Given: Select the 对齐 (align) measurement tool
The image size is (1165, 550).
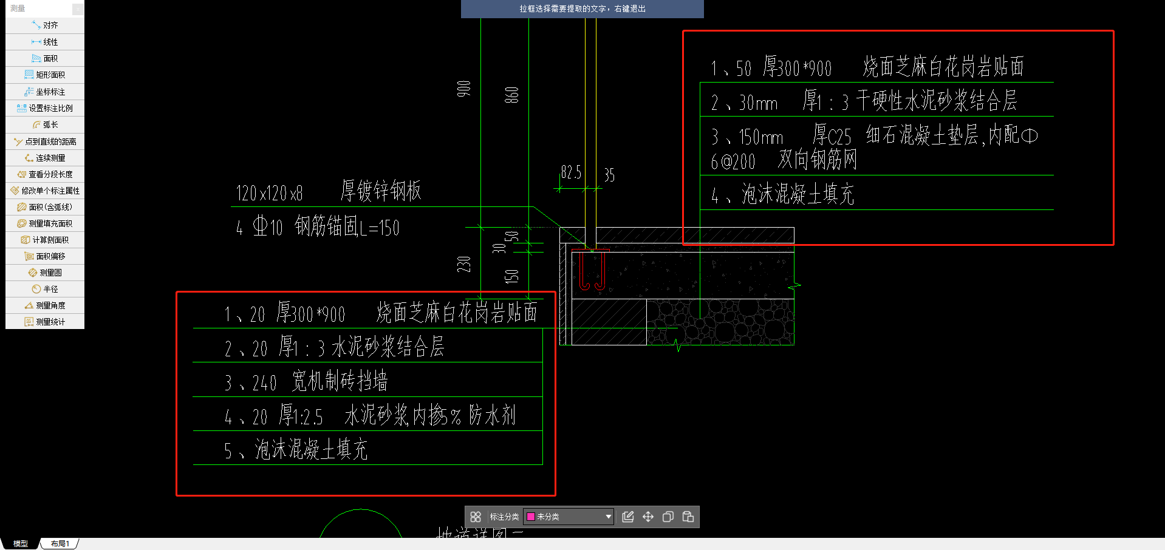Looking at the screenshot, I should click(x=45, y=25).
